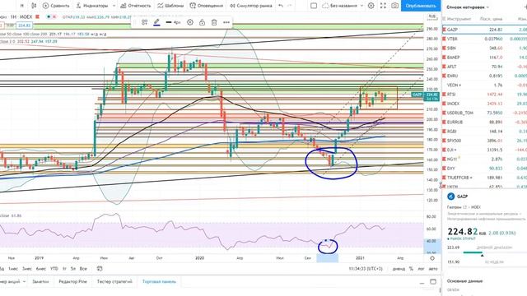The image size is (527, 296).
Task: Start the Market simulator (Симулятор рынка)
Action: [x=250, y=6]
